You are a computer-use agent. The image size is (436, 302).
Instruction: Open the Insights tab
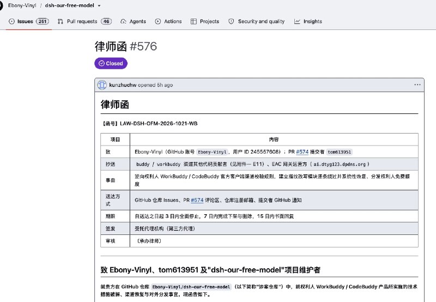coord(308,21)
